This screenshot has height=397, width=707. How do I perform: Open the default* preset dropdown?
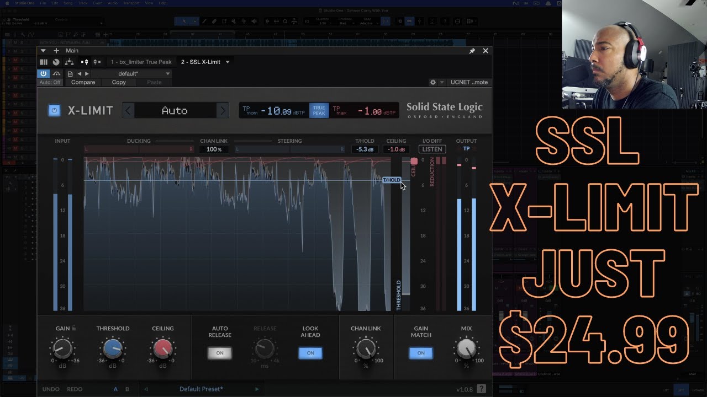click(132, 73)
